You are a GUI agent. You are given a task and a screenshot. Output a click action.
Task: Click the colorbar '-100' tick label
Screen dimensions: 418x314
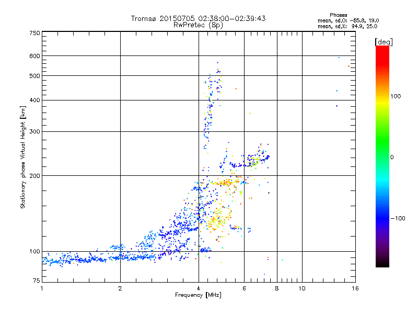click(x=398, y=218)
